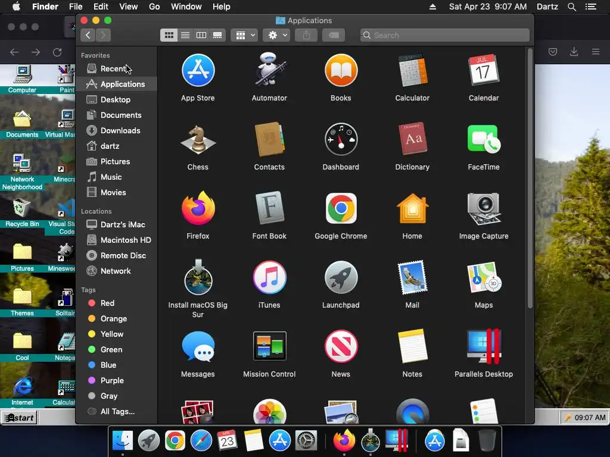The image size is (610, 457).
Task: Select Recents in the sidebar
Action: [117, 69]
